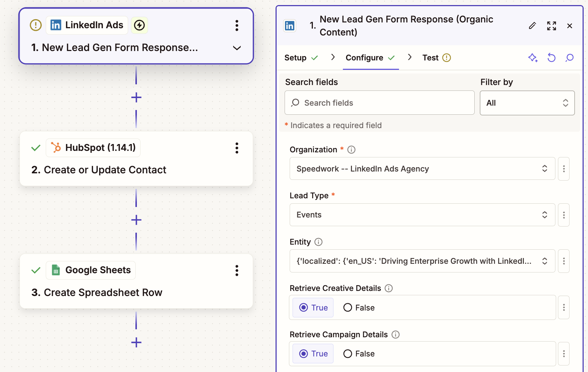The width and height of the screenshot is (588, 372).
Task: Click the pencil icon to rename the step
Action: click(x=532, y=26)
